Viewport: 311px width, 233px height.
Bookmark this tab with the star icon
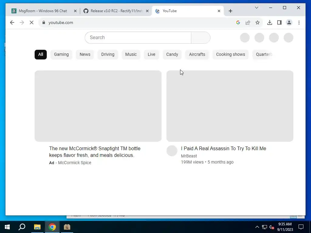258,22
